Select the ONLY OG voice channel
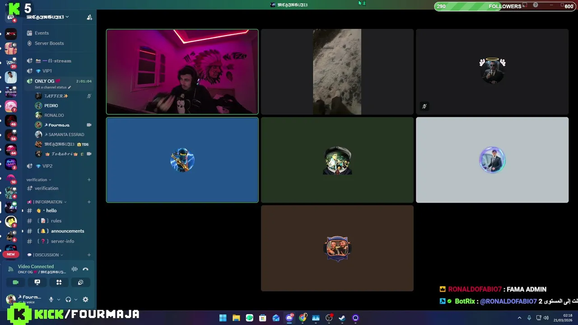Screen dimensions: 578x325 coord(59,83)
